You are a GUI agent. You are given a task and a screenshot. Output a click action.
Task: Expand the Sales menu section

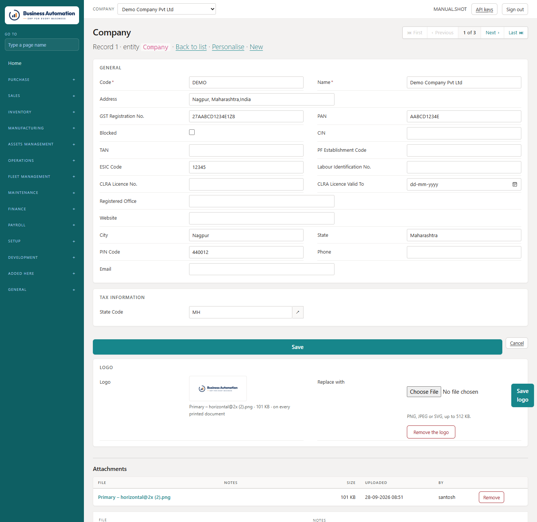[x=42, y=96]
